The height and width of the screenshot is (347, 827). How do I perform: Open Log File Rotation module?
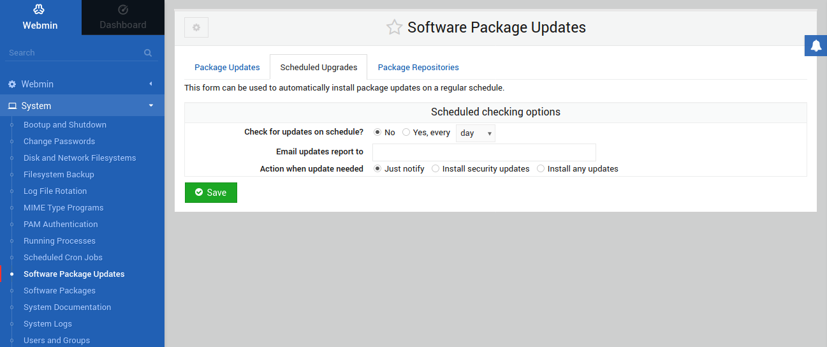coord(55,191)
